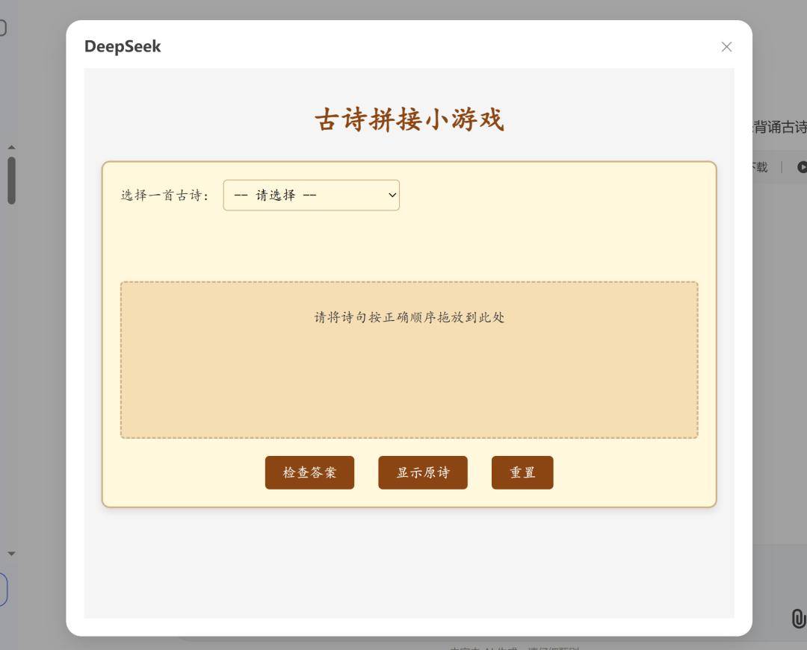Click the DeepSeek logo text

(x=123, y=46)
